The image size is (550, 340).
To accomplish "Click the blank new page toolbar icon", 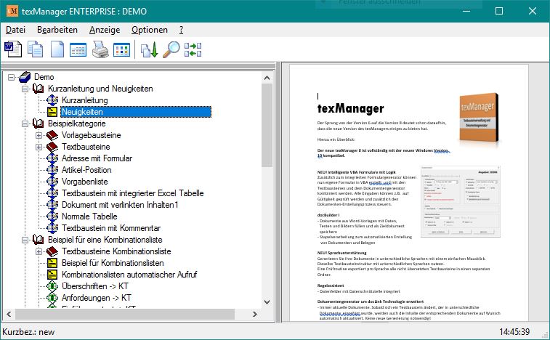I will pos(57,49).
